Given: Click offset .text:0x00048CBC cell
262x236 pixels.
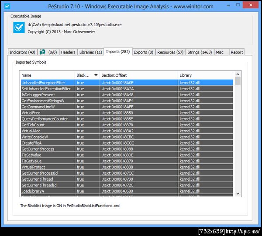Looking at the screenshot, I should click(139, 137).
